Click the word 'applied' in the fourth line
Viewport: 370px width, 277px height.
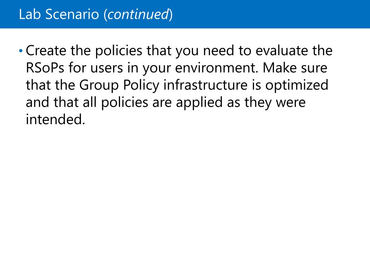point(199,102)
